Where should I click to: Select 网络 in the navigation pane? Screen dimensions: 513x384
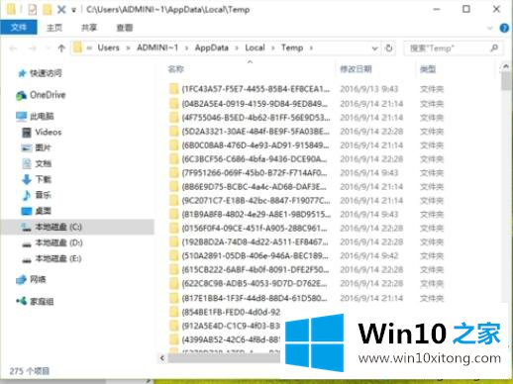pos(38,280)
